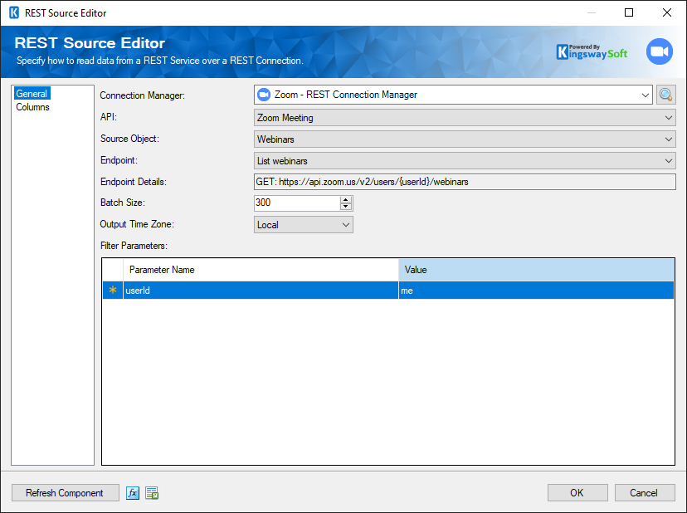Open the Output Time Zone dropdown

tap(303, 225)
